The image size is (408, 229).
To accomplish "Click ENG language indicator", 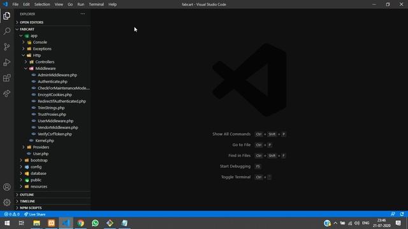I will [x=365, y=223].
